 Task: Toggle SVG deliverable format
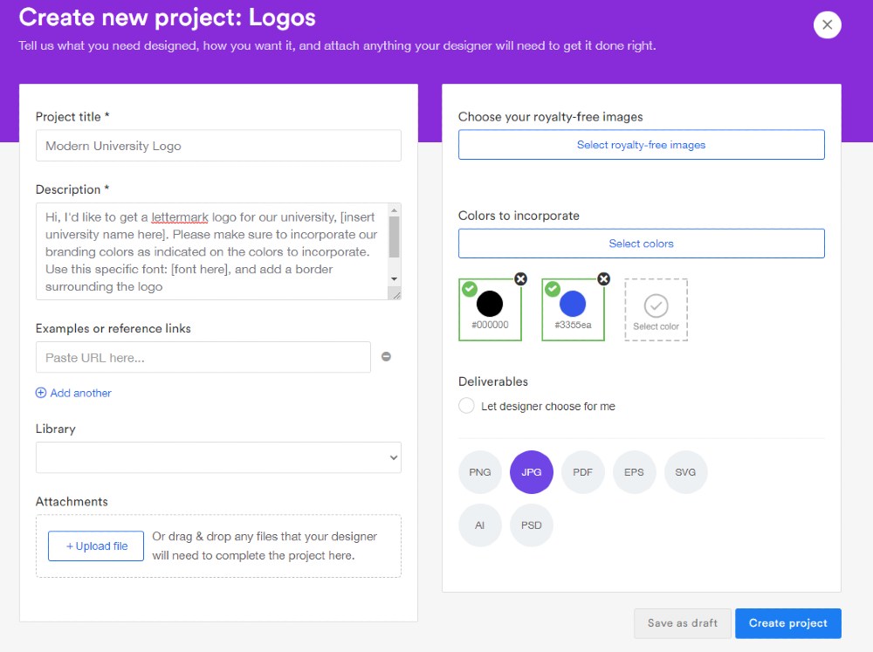click(x=685, y=472)
